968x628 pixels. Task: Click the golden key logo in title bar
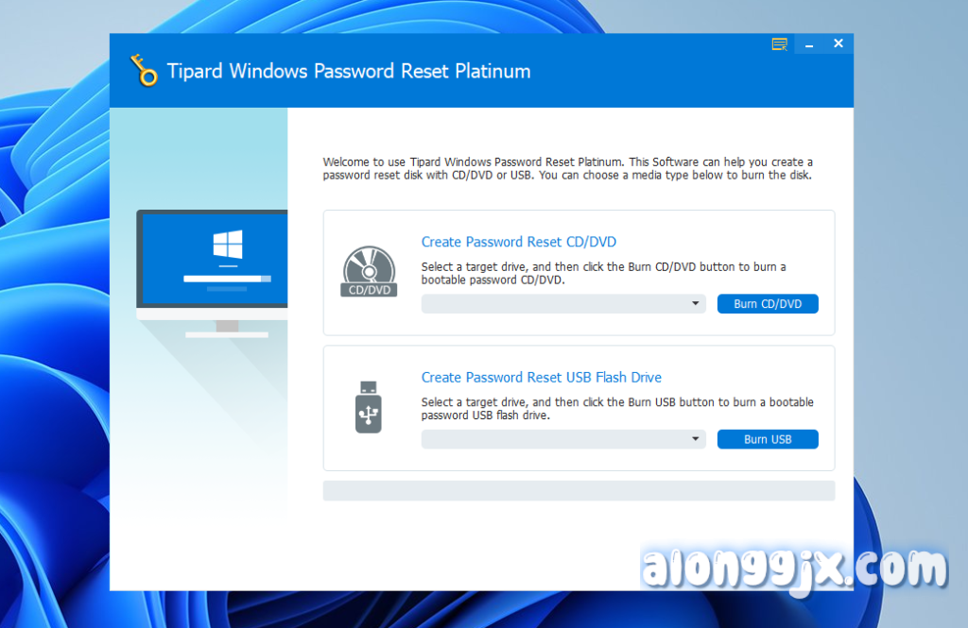click(144, 71)
